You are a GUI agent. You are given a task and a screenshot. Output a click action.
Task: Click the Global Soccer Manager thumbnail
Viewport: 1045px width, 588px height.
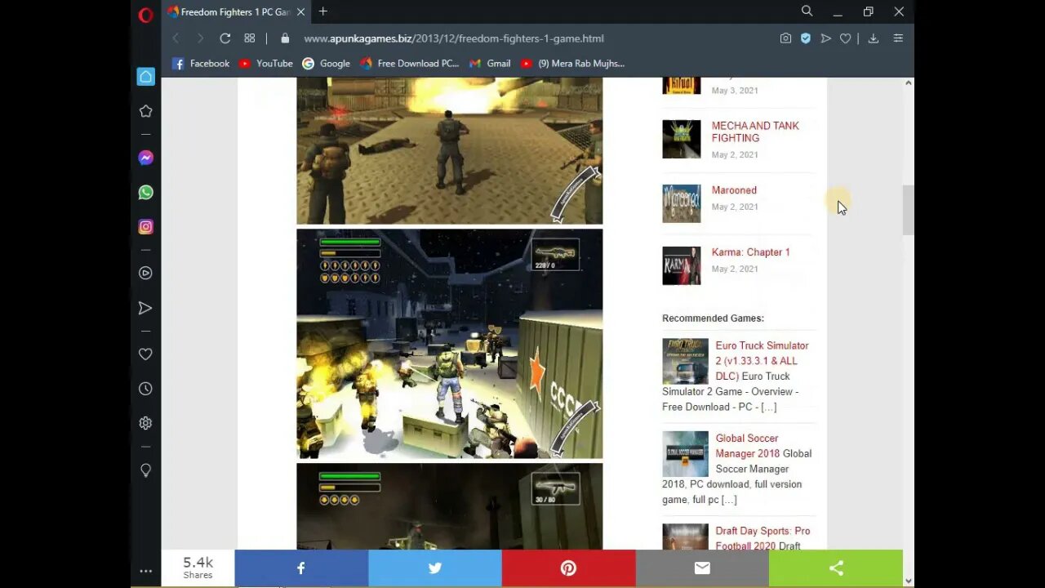(685, 454)
